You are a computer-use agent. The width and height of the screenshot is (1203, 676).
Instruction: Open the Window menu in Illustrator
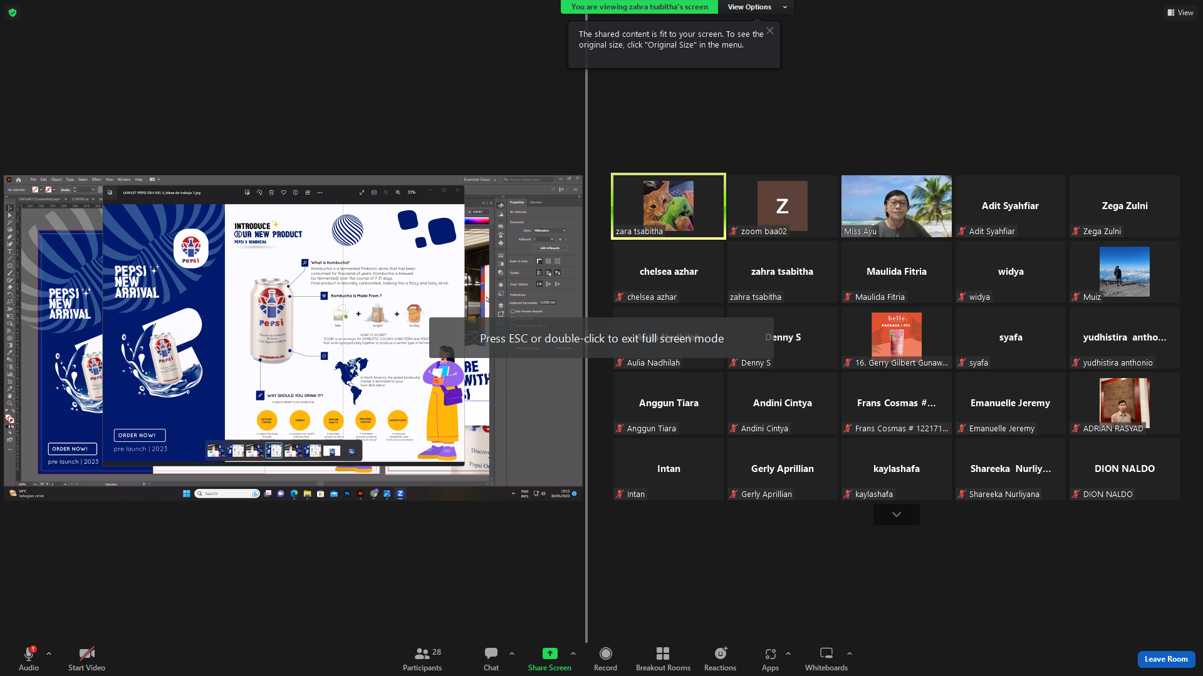tap(124, 180)
